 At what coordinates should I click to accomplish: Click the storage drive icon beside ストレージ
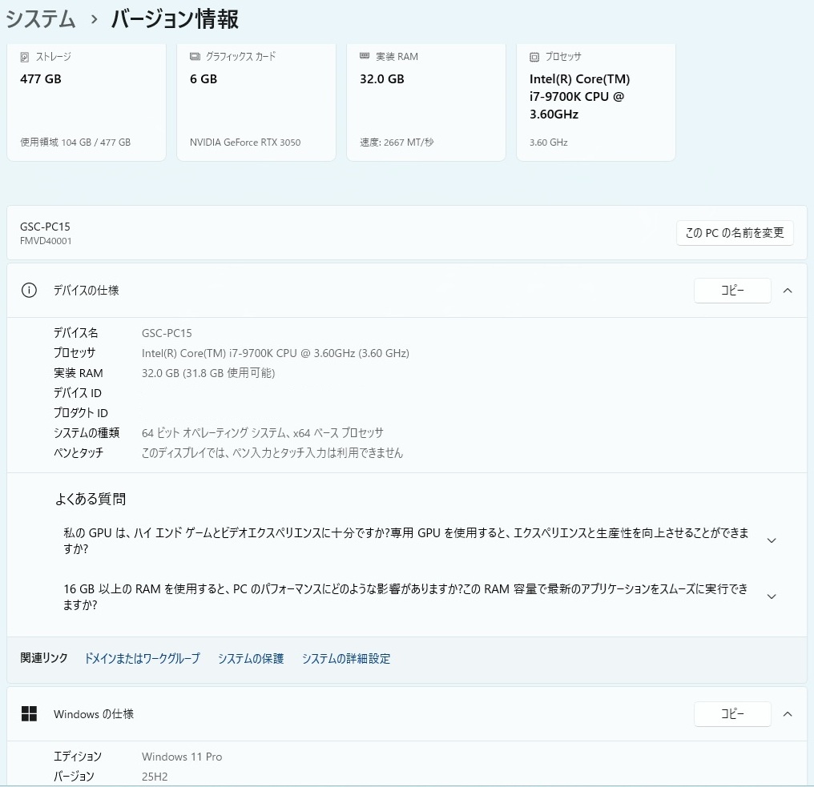[x=25, y=57]
